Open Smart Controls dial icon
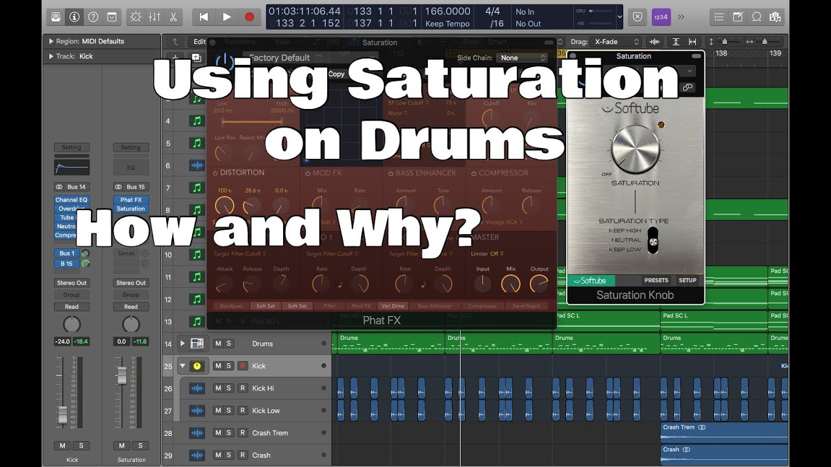831x467 pixels. 136,17
